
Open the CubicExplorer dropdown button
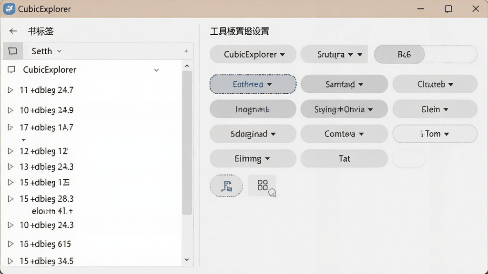[x=253, y=54]
